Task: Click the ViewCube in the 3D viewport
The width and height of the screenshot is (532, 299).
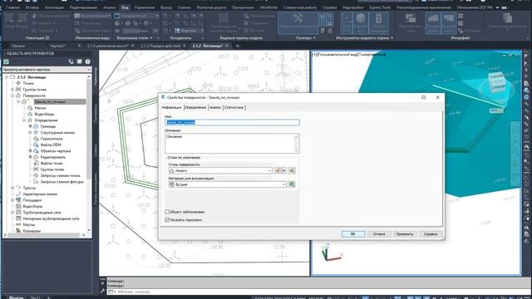Action: click(x=497, y=82)
